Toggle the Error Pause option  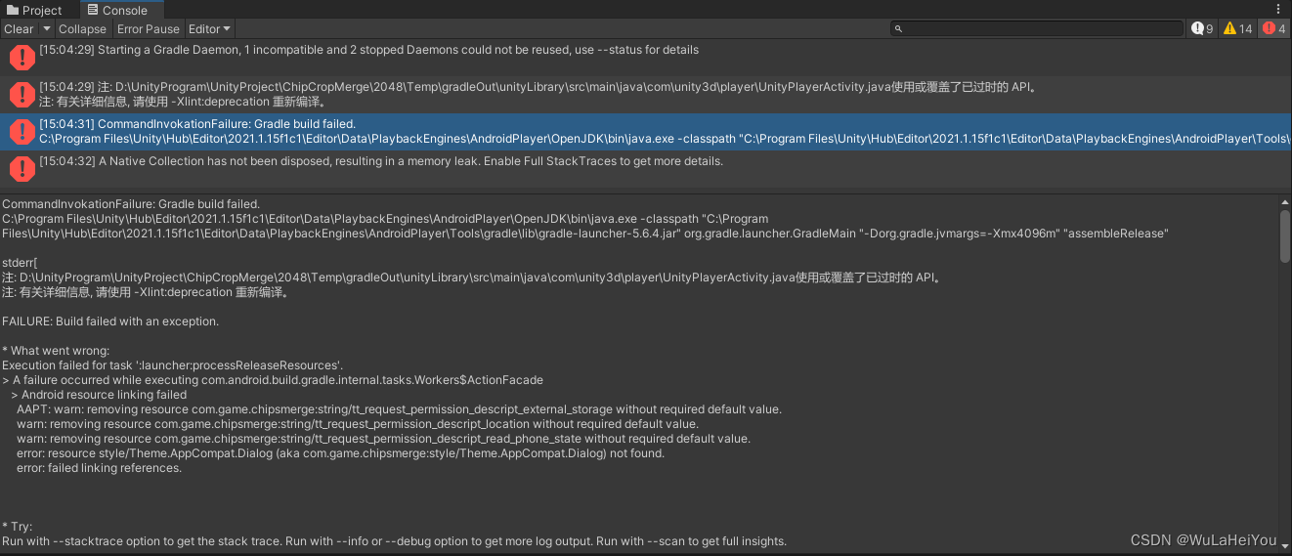(x=149, y=29)
